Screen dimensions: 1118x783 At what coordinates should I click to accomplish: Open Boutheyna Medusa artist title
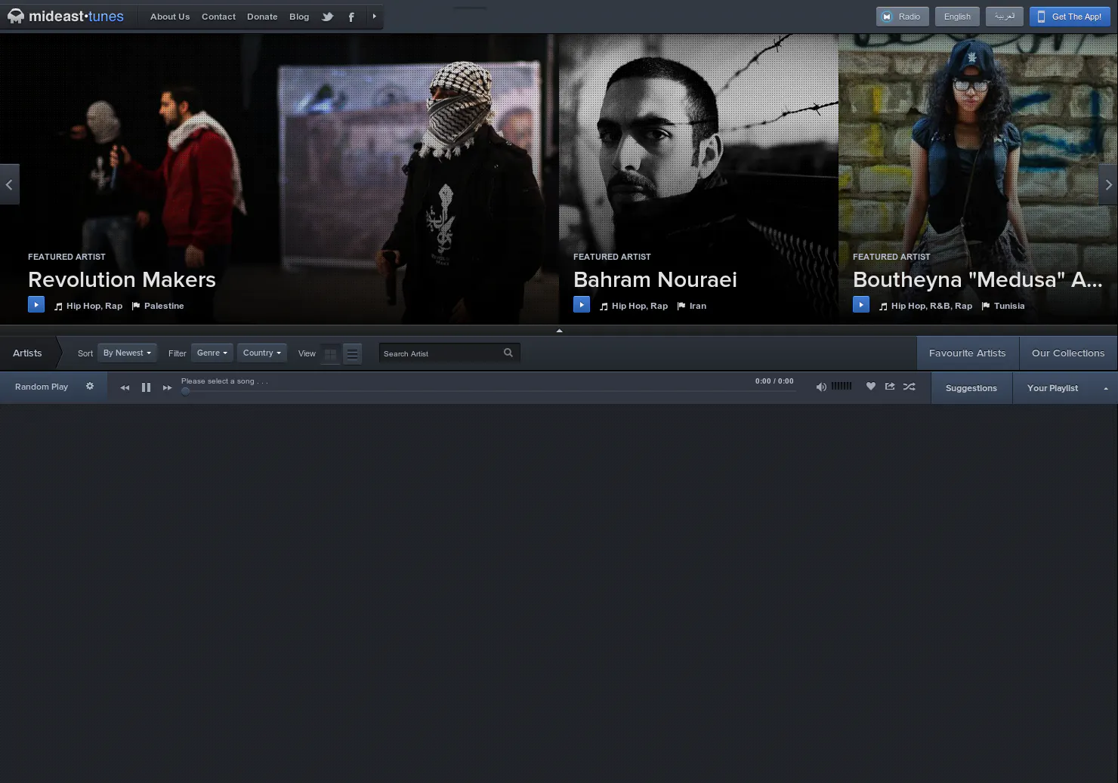click(x=977, y=279)
